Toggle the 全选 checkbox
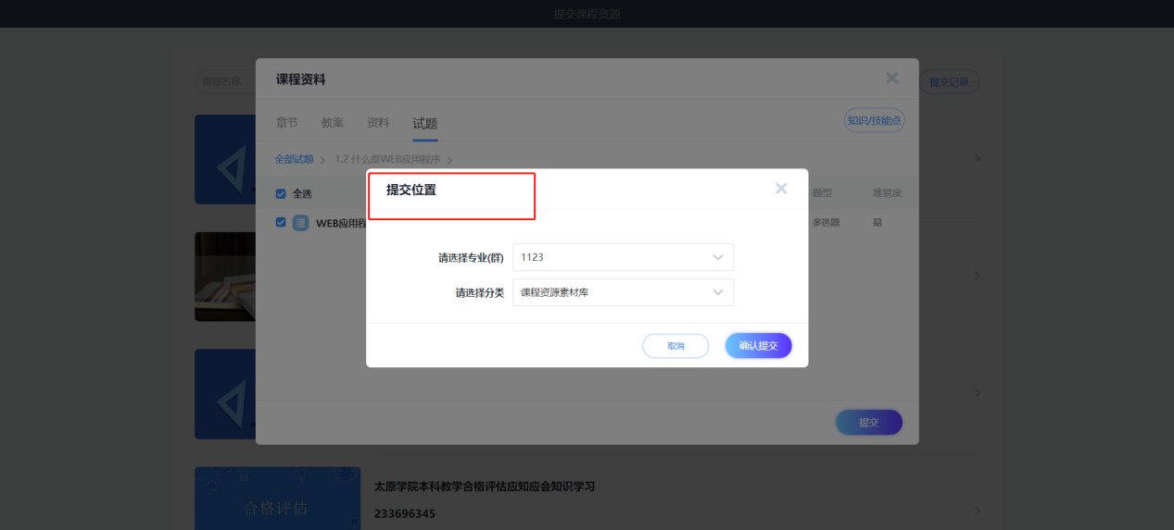 coord(281,194)
